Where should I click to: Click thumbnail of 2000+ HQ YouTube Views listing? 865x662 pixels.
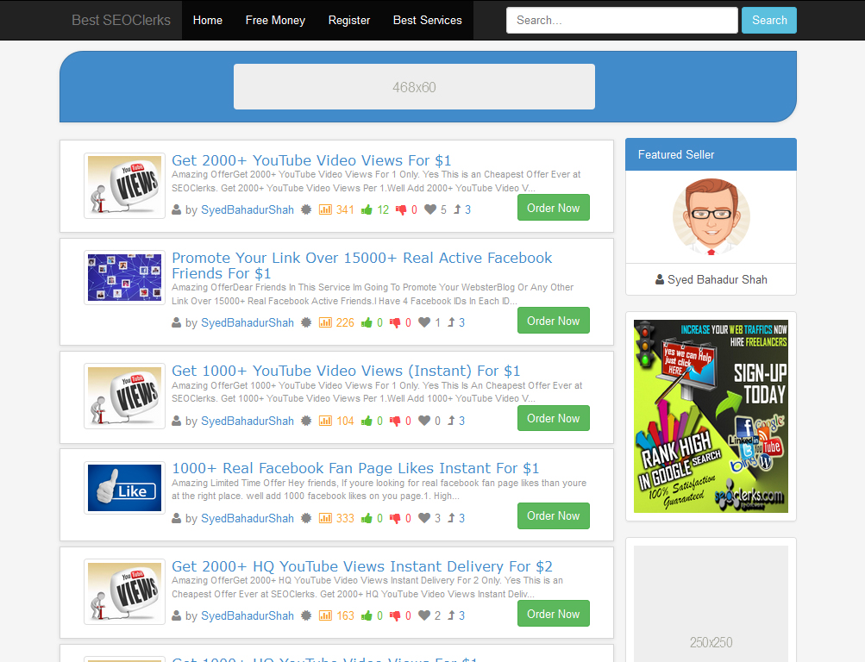(x=125, y=591)
